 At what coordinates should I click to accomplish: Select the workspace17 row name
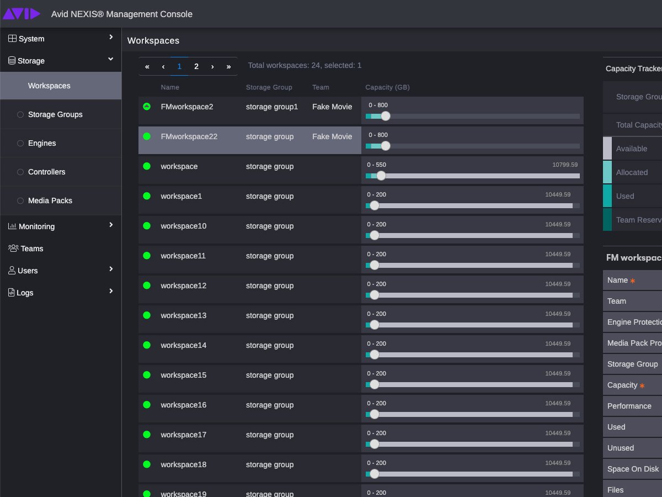click(183, 435)
